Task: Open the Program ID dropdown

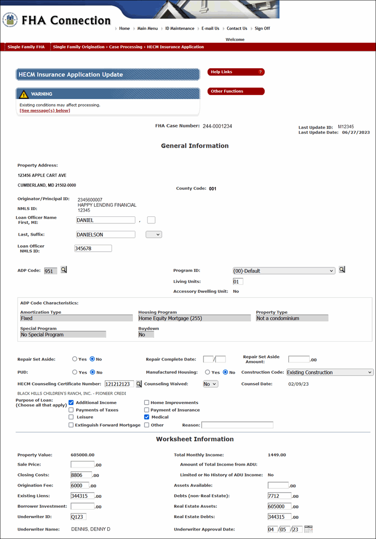Action: 284,271
